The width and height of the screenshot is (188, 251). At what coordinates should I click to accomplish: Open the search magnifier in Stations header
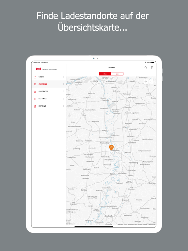[x=146, y=68]
